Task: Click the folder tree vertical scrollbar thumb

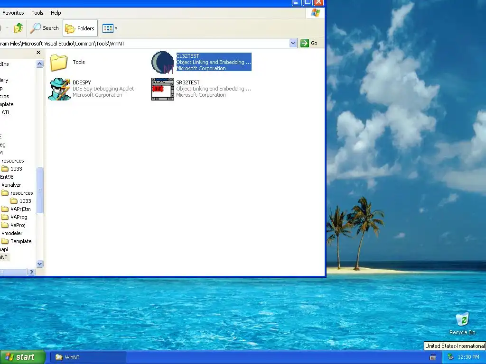Action: point(40,191)
